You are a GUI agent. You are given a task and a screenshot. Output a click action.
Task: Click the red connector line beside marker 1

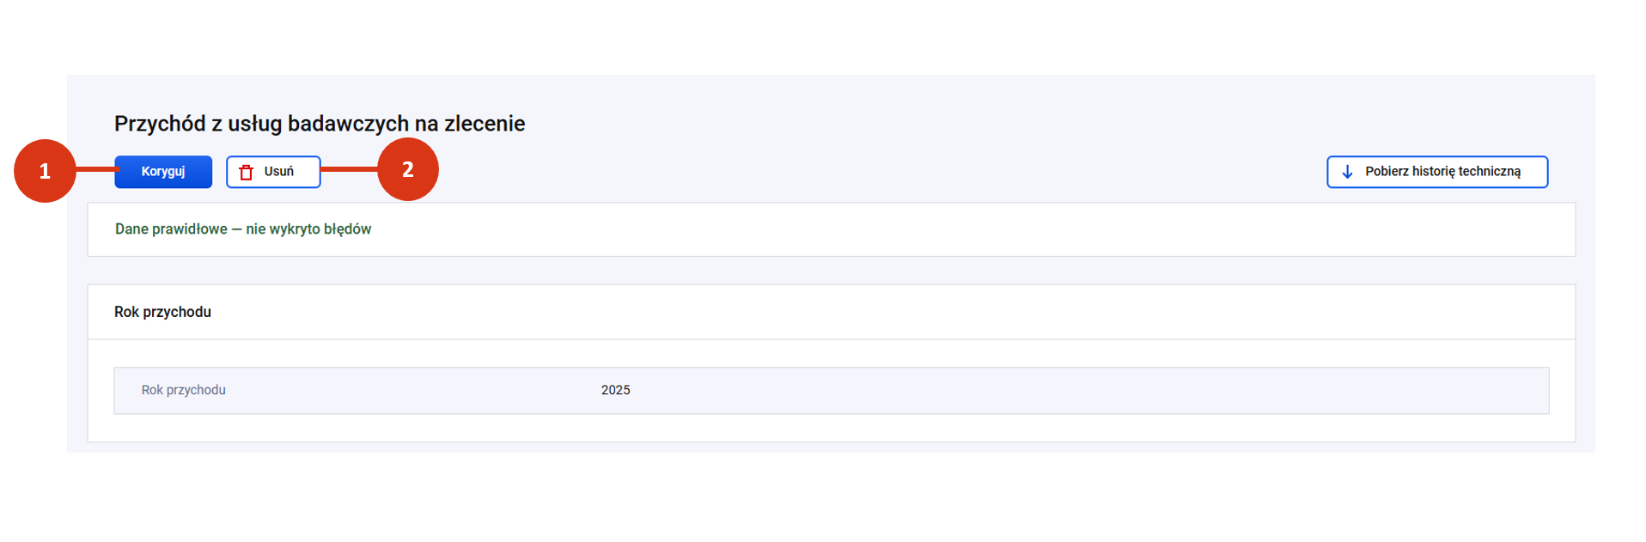click(95, 169)
